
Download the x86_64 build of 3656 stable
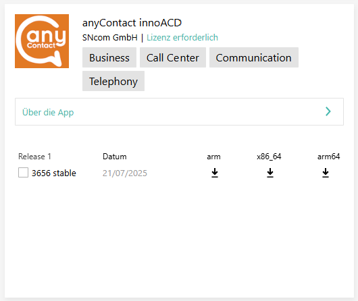(270, 173)
